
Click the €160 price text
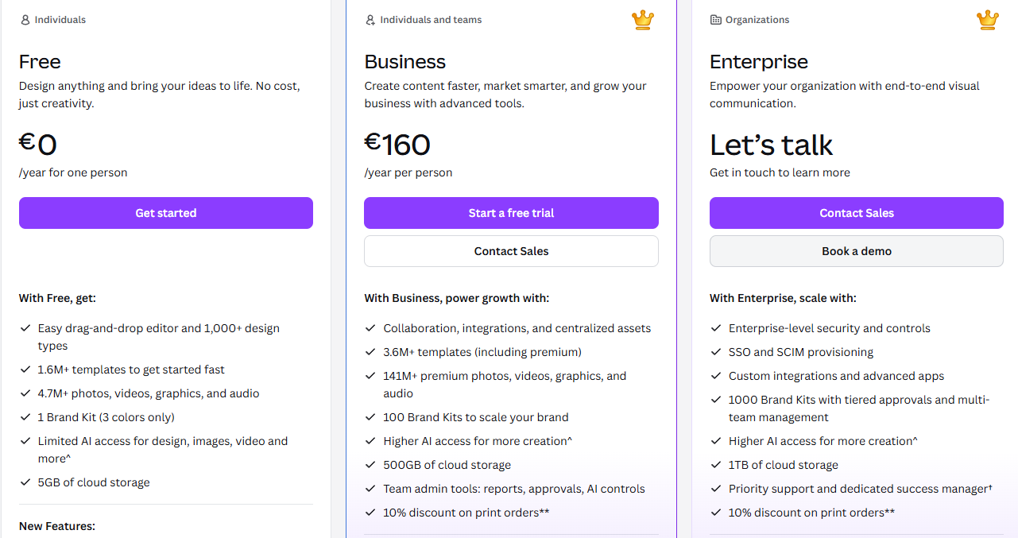[397, 145]
